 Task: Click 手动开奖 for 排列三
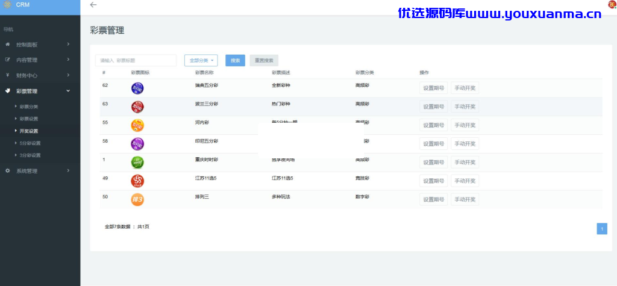pyautogui.click(x=465, y=199)
